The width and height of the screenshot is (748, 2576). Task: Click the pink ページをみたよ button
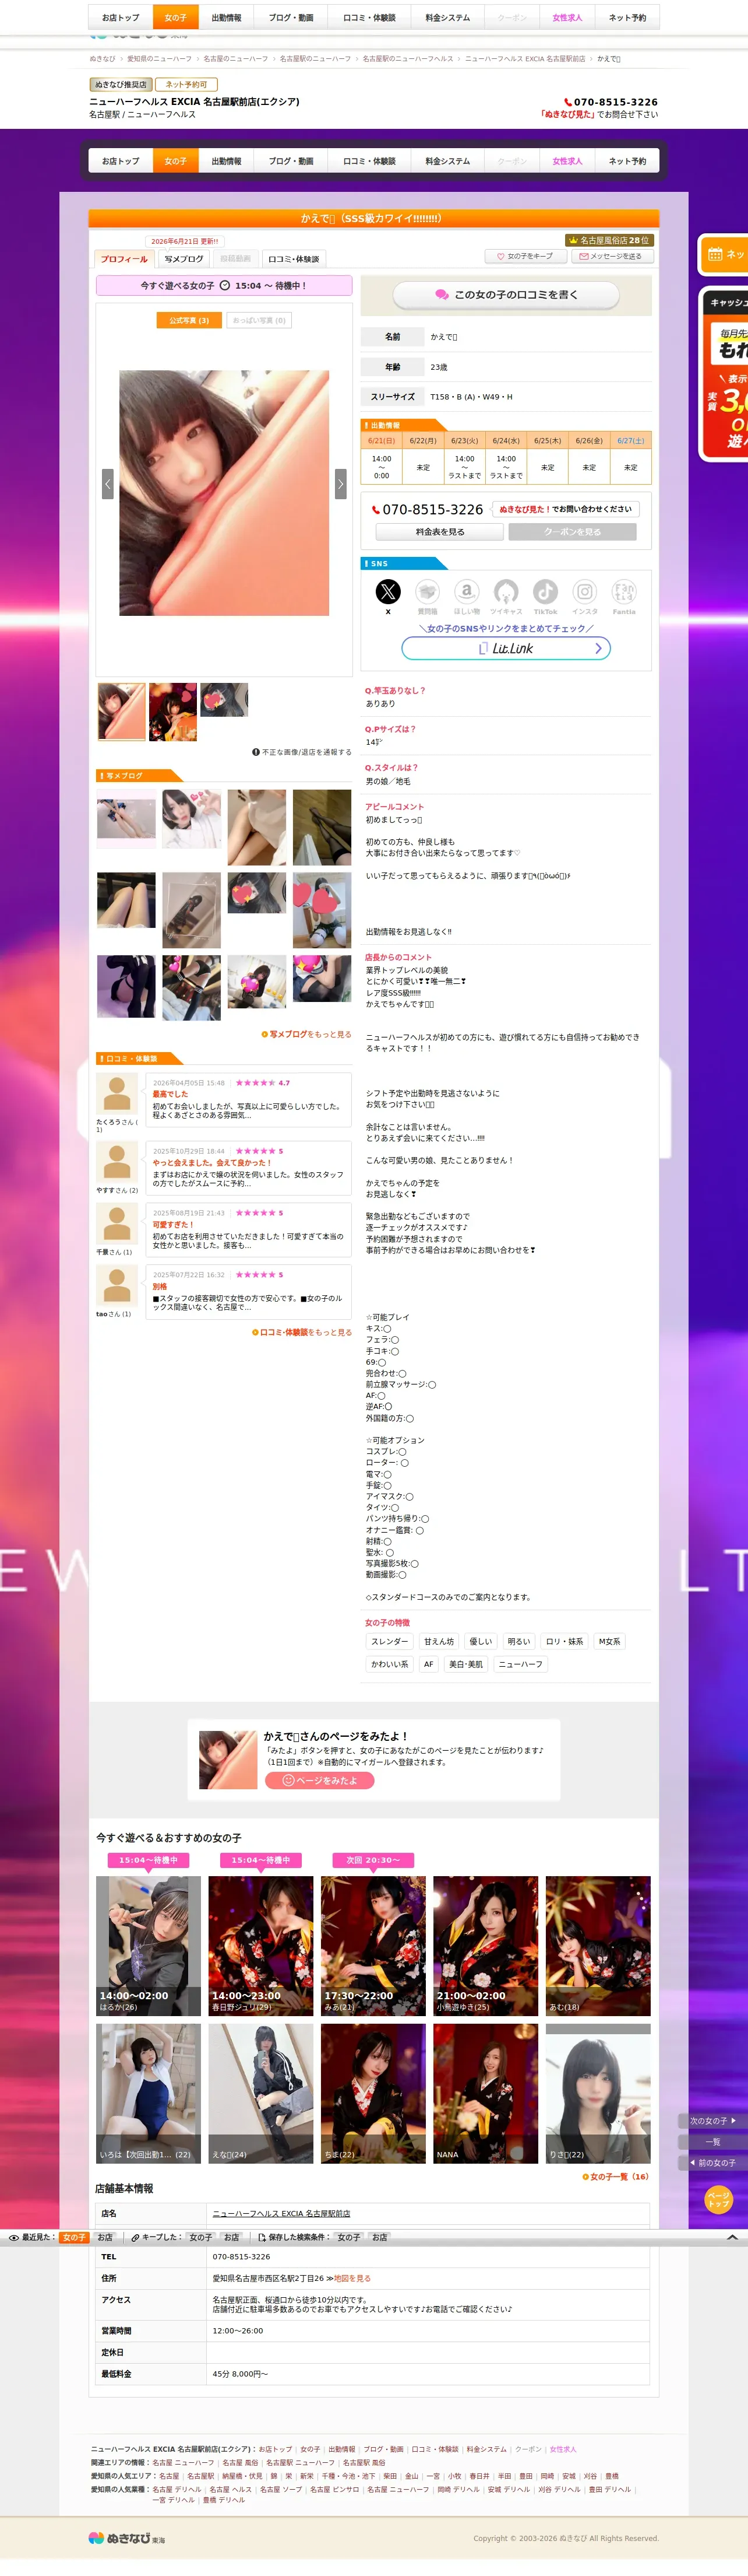pos(320,1780)
